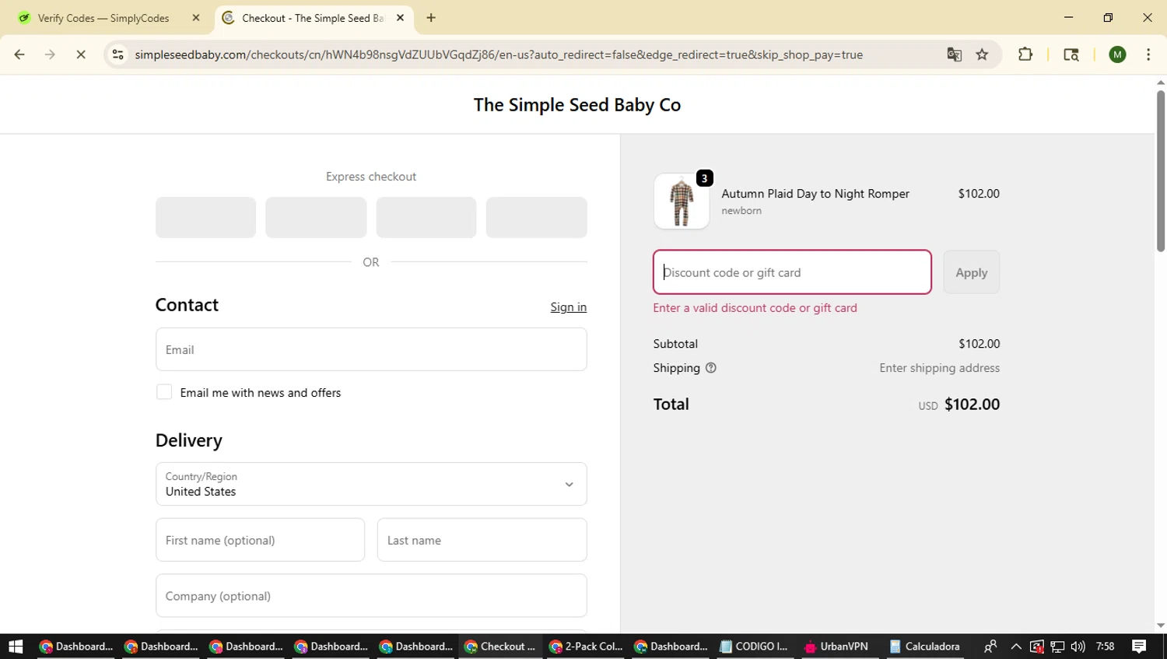Click the volume speaker icon
The width and height of the screenshot is (1167, 659).
1078,647
